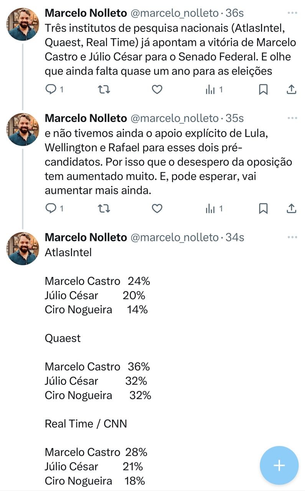The height and width of the screenshot is (491, 305).
Task: Open Marcelo Nolleto avatar on third tweet
Action: (23, 249)
